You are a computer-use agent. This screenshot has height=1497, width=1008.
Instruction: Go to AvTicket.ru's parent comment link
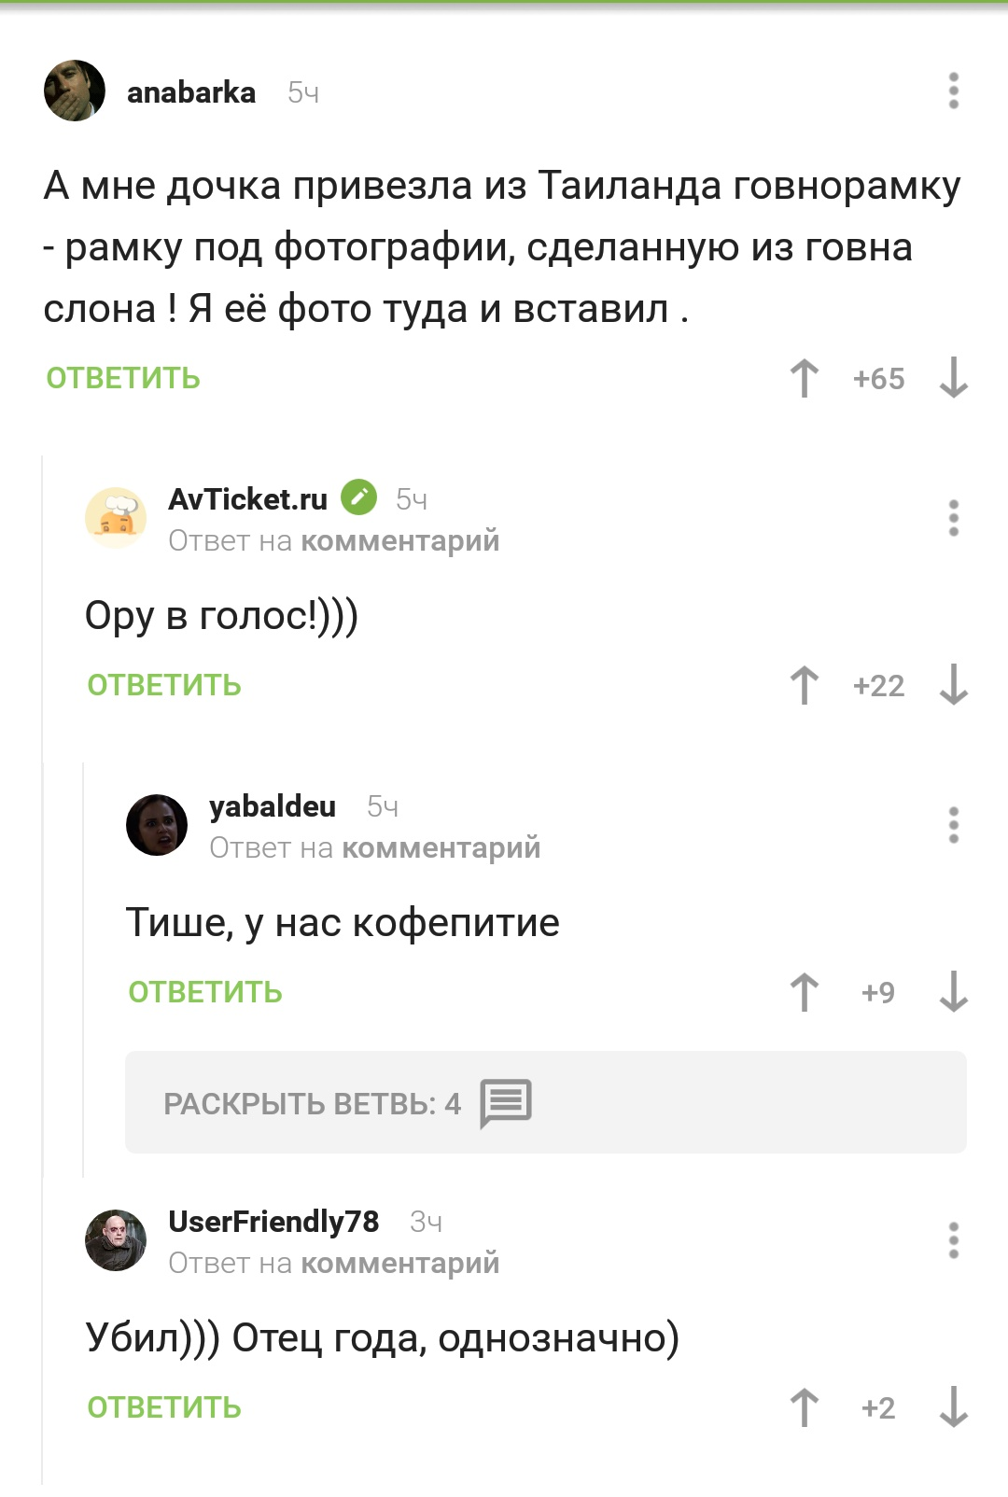click(x=399, y=541)
